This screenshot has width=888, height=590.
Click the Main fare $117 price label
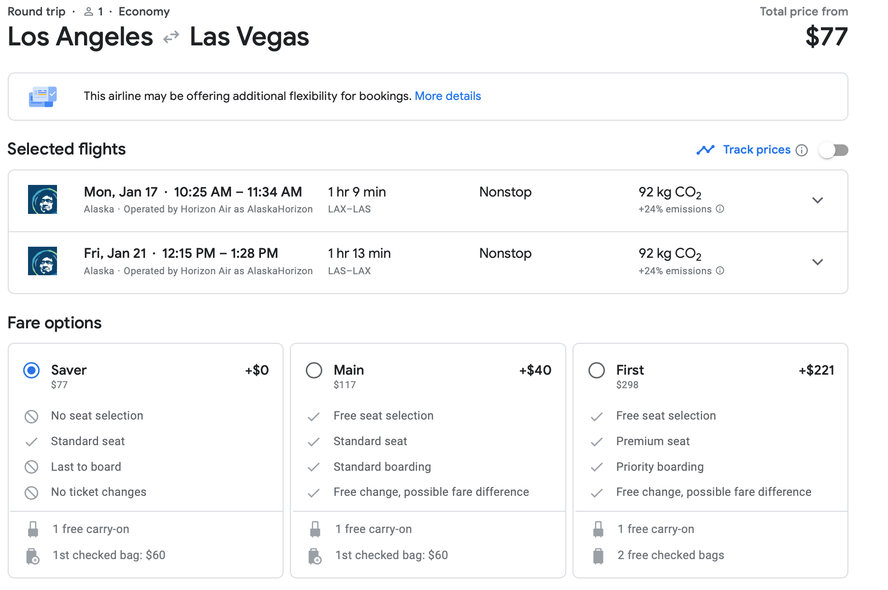[x=344, y=385]
